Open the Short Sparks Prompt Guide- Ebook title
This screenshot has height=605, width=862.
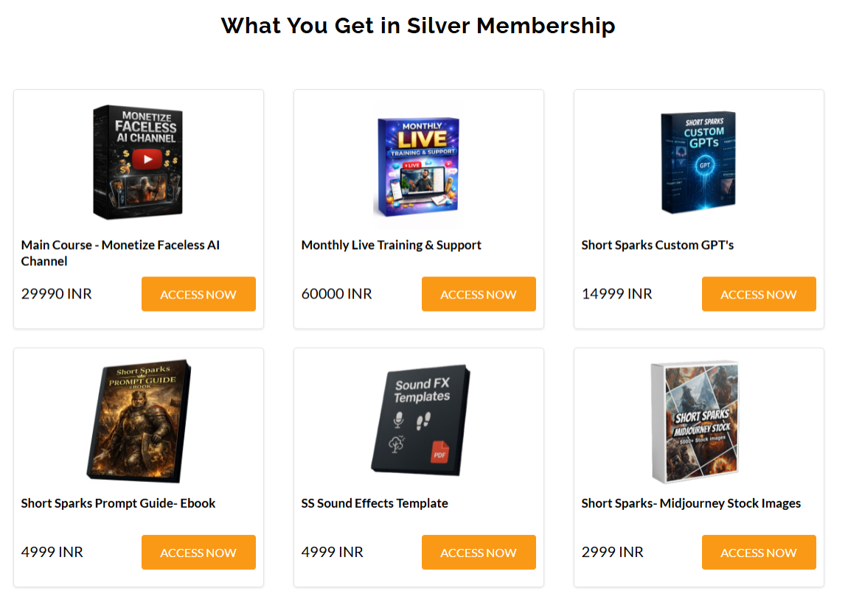[x=118, y=503]
